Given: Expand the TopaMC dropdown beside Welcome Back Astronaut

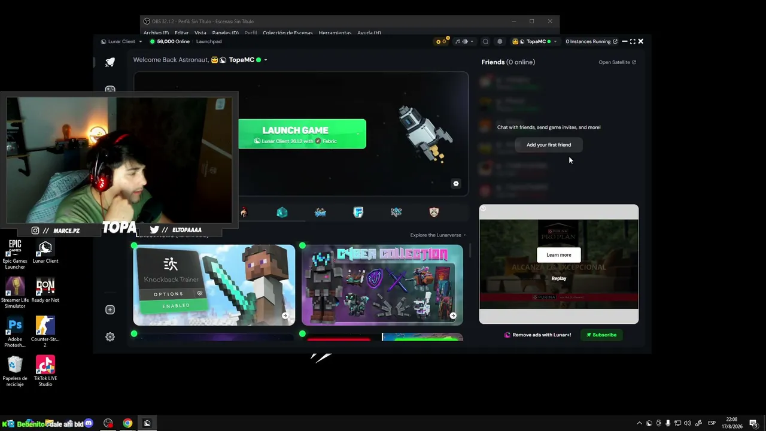Looking at the screenshot, I should (265, 60).
